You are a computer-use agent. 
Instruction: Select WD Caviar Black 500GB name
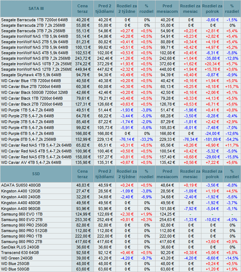[x=34, y=93]
